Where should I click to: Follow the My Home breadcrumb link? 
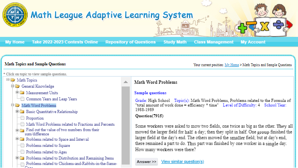(232, 65)
